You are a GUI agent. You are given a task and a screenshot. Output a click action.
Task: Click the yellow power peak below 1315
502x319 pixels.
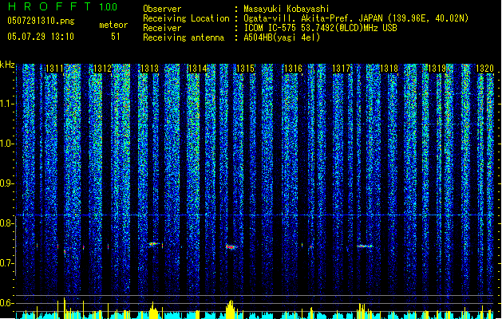[x=230, y=309]
